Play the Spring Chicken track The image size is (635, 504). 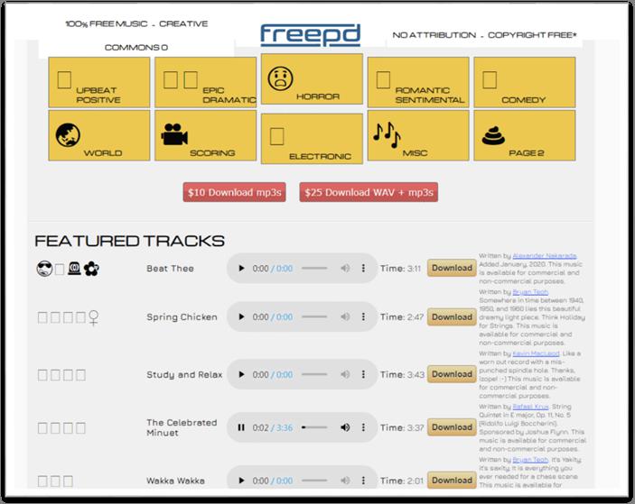click(241, 316)
